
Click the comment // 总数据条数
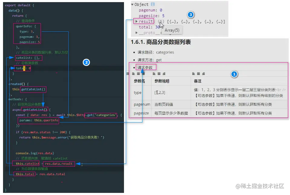(27, 63)
